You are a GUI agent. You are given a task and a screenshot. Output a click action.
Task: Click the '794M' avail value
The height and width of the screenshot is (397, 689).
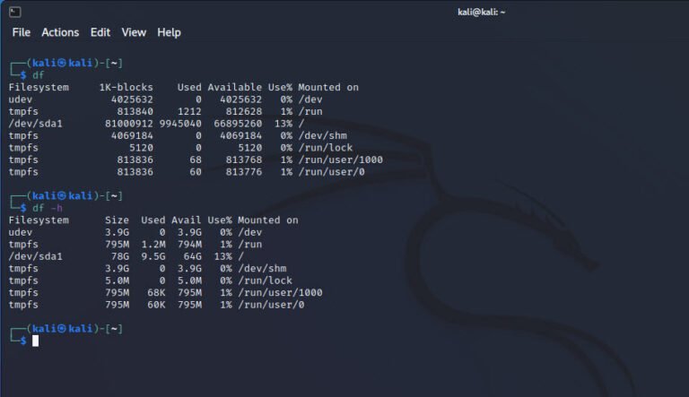point(189,244)
